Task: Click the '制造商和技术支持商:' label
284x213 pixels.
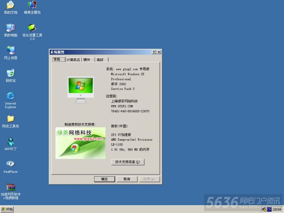Action: 80,125
